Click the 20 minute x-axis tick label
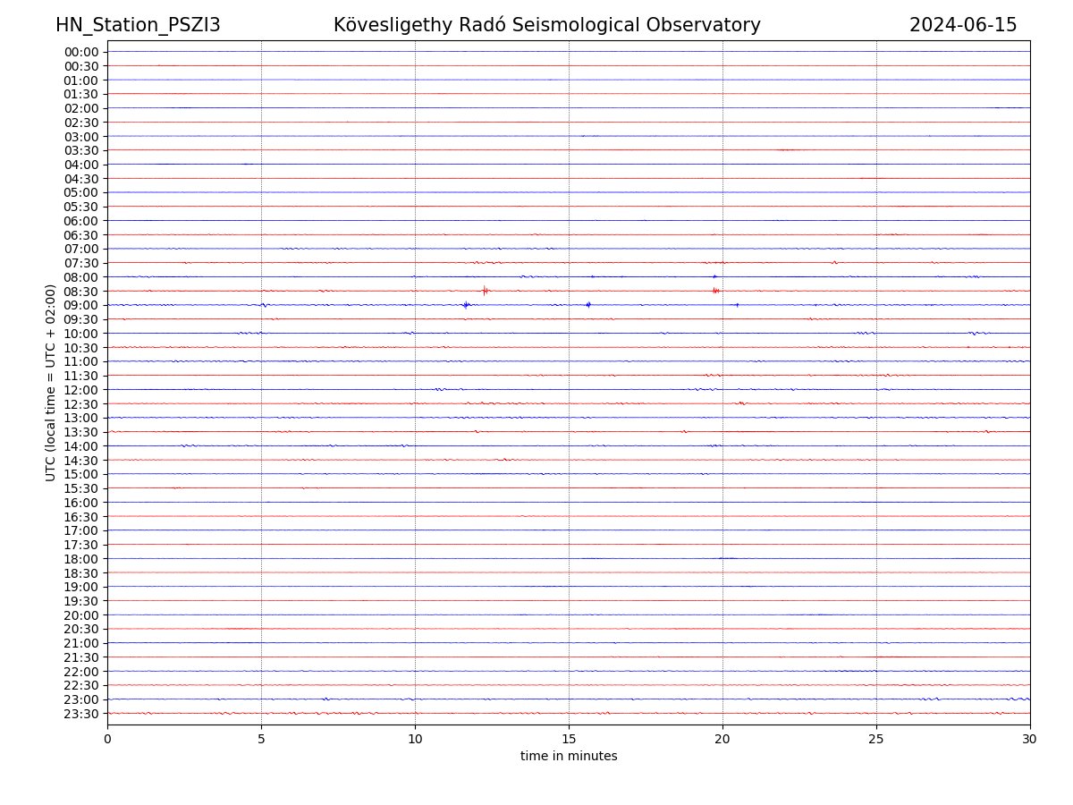Image resolution: width=1073 pixels, height=805 pixels. tap(722, 739)
